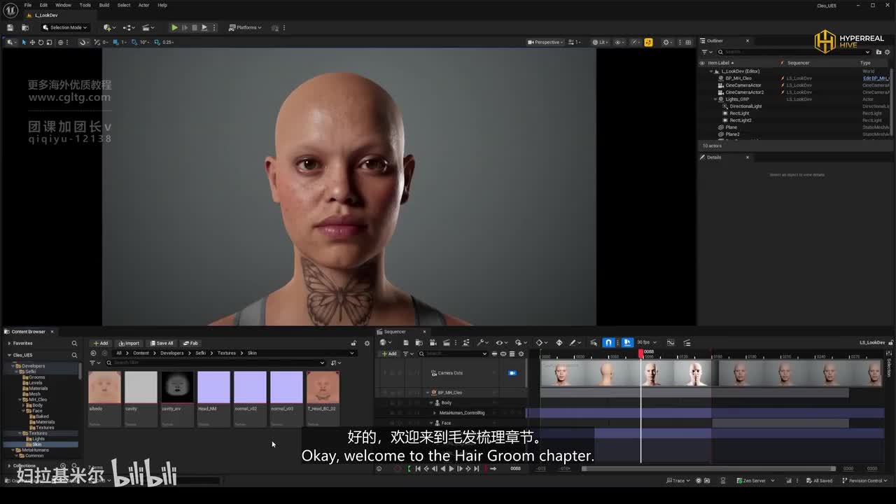Image resolution: width=896 pixels, height=504 pixels.
Task: Open the Lit view mode dropdown
Action: 600,42
